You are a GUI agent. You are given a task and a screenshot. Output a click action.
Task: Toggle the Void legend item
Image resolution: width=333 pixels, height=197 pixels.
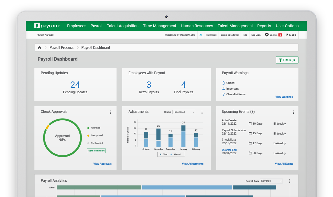[x=163, y=154]
